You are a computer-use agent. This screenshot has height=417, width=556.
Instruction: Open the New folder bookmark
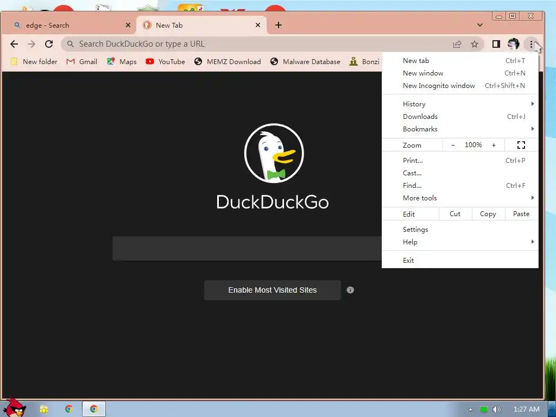click(x=34, y=62)
